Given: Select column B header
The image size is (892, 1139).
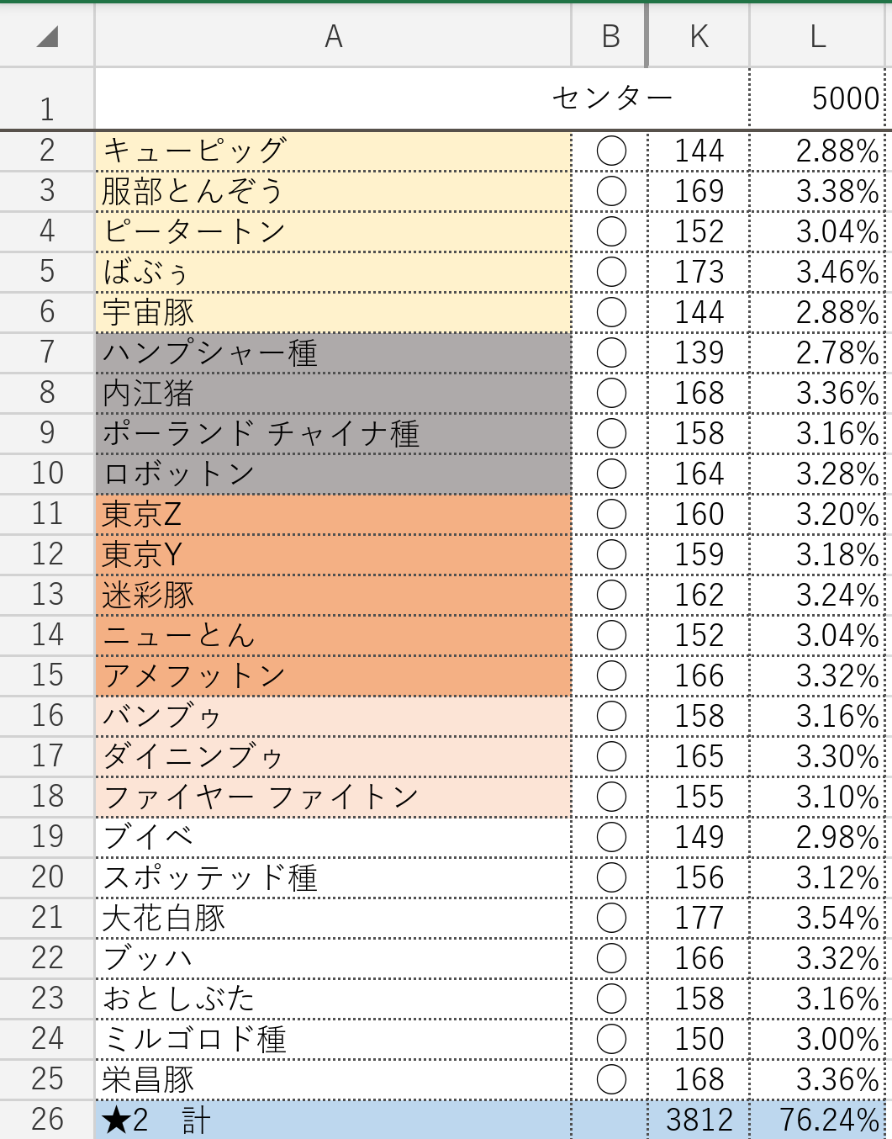Looking at the screenshot, I should click(610, 36).
